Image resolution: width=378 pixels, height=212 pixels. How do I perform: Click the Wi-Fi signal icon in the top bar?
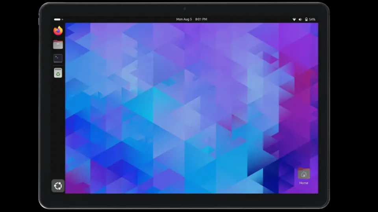[294, 19]
